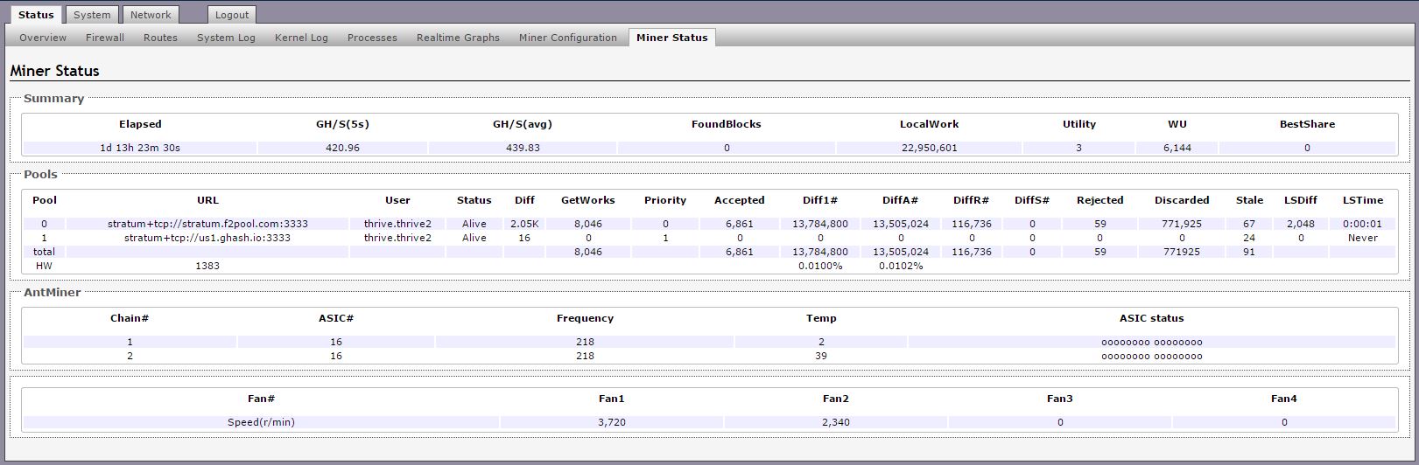Select the f2pool stratum URL cell

[207, 224]
